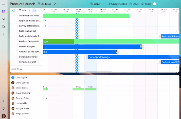The height and width of the screenshot is (119, 181).
Task: Select Divya Chokshi in workload list
Action: [x=27, y=93]
